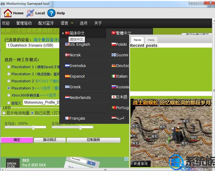Open the 配对蓝牙 menu tab
This screenshot has width=215, height=171.
[46, 23]
